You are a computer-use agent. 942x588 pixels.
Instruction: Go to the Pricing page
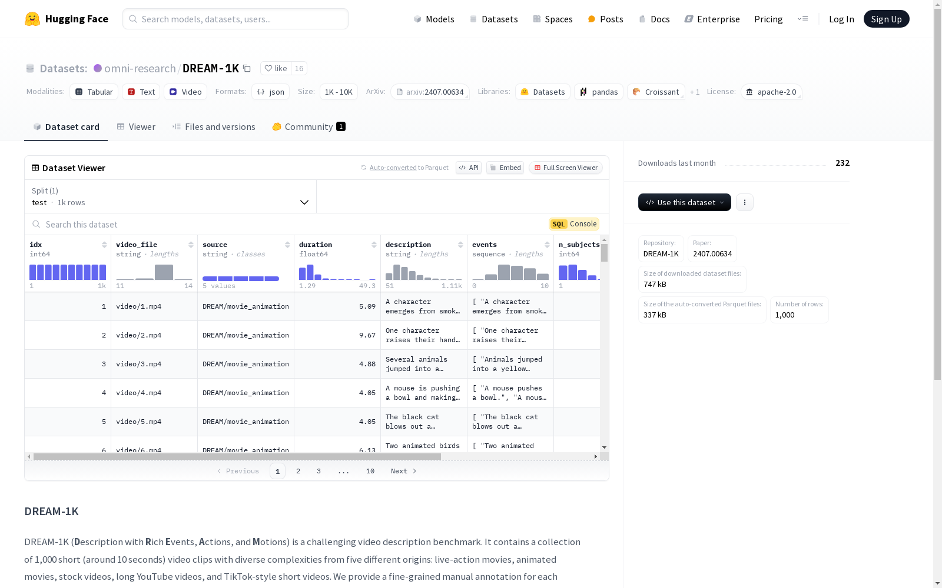coord(768,19)
